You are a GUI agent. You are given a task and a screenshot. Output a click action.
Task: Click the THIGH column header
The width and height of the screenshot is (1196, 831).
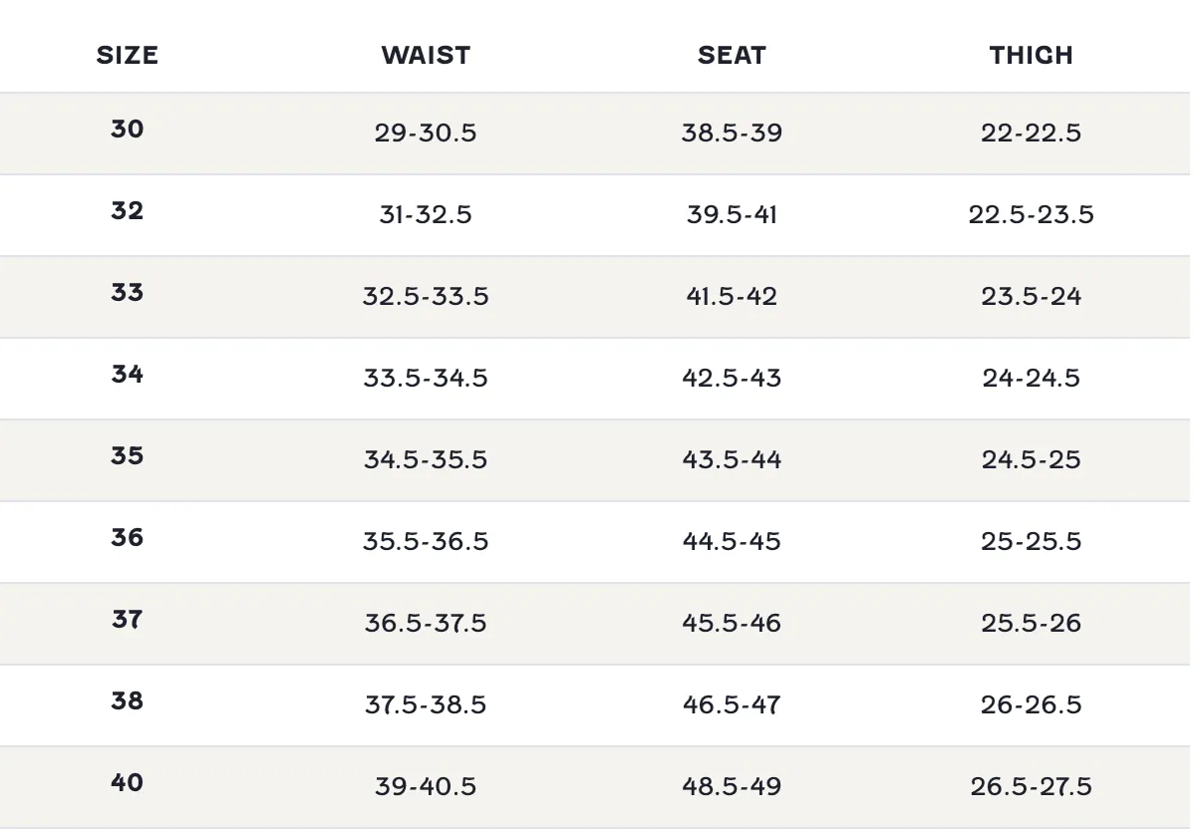pos(1032,55)
